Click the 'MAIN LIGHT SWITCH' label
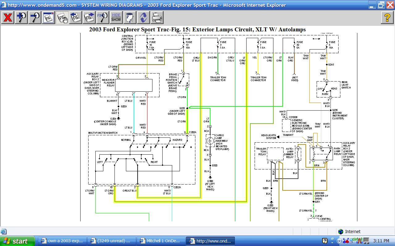This screenshot has width=395, height=246. point(346,85)
